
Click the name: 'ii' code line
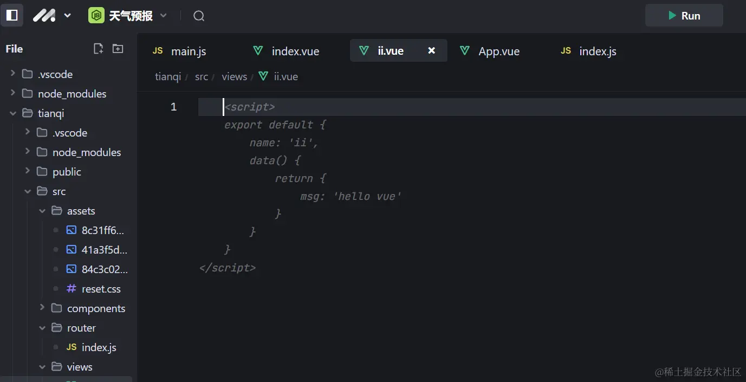(284, 143)
